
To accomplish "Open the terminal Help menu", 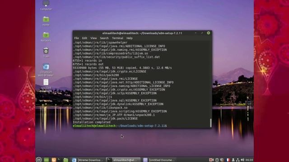I will (130, 38).
